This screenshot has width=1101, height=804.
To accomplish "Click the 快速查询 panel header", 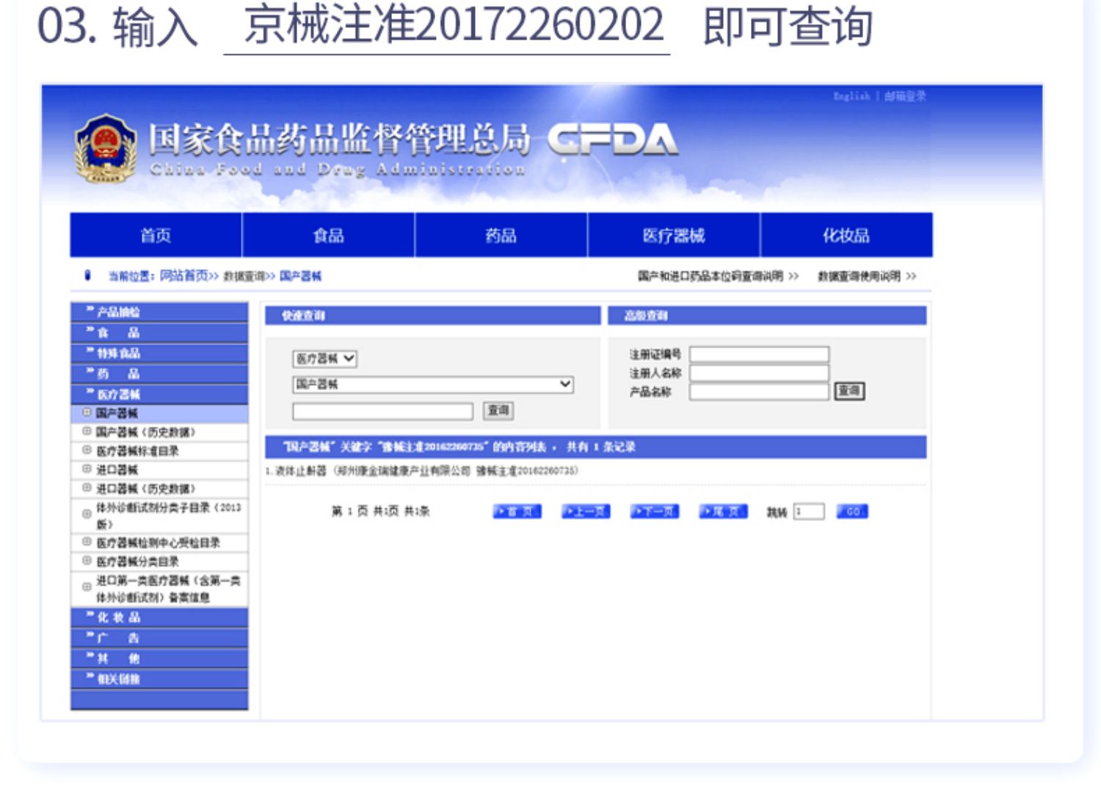I will 432,315.
